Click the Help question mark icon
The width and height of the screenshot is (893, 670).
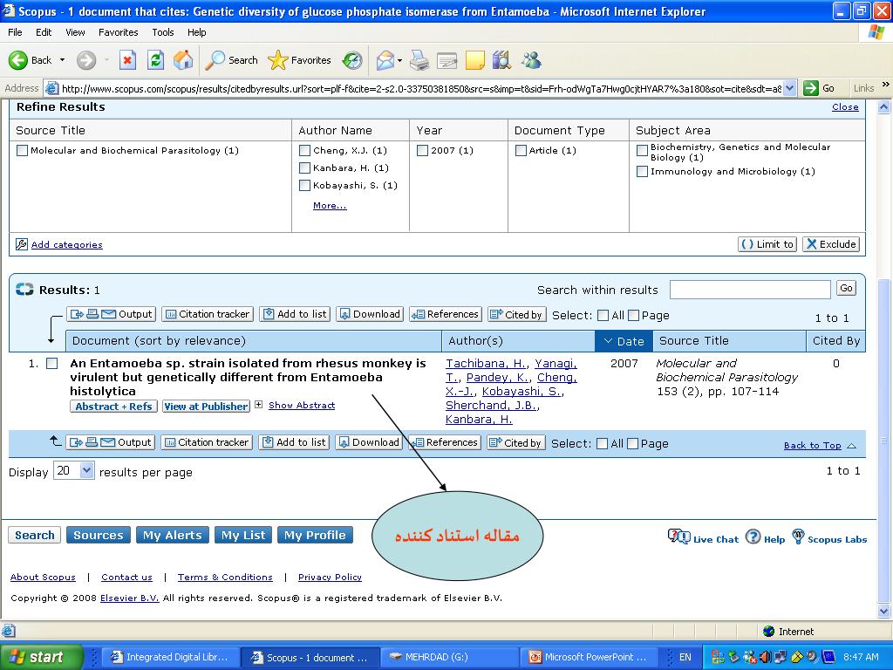tap(753, 537)
